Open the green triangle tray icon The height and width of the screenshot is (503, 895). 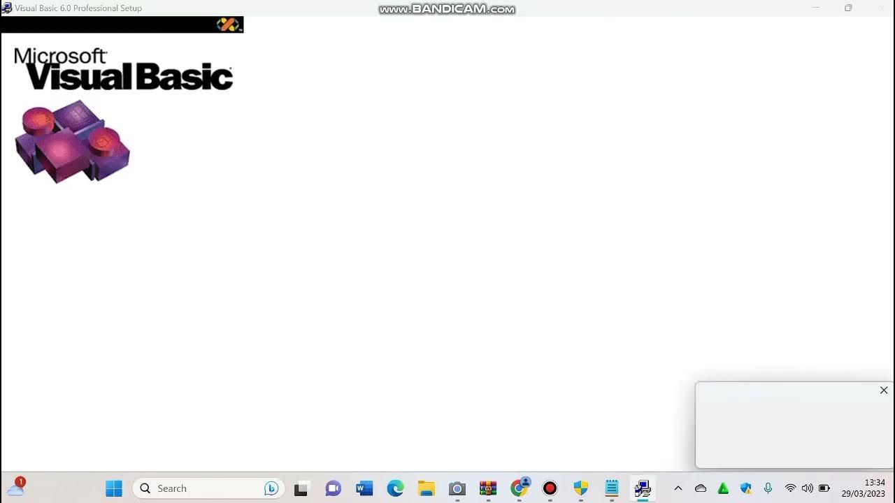tap(724, 488)
